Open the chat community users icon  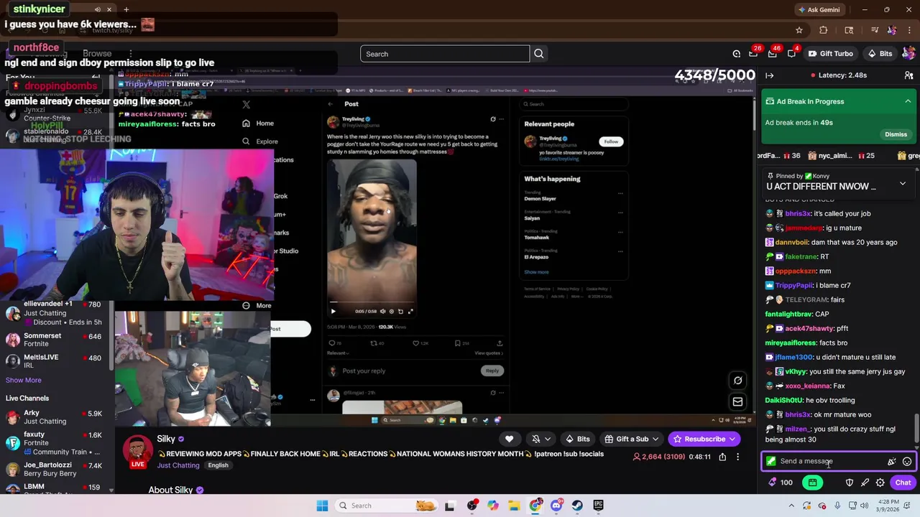(908, 75)
